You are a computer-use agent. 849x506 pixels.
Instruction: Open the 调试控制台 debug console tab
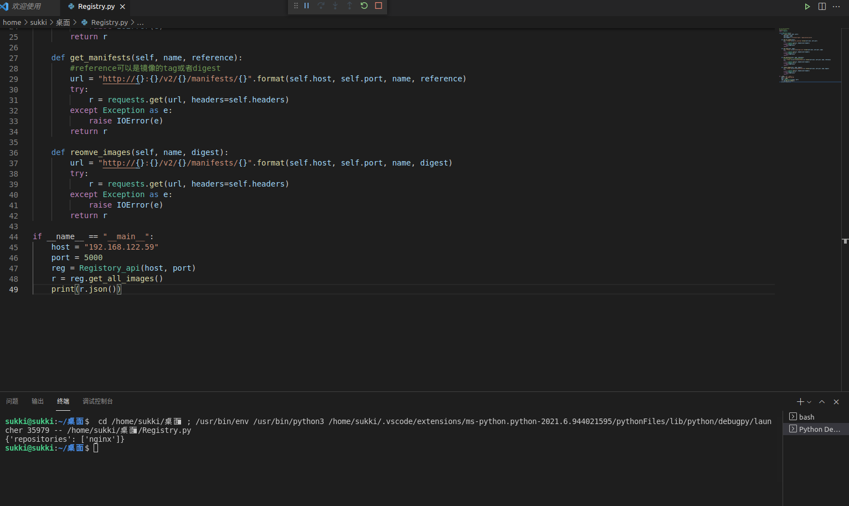click(97, 401)
